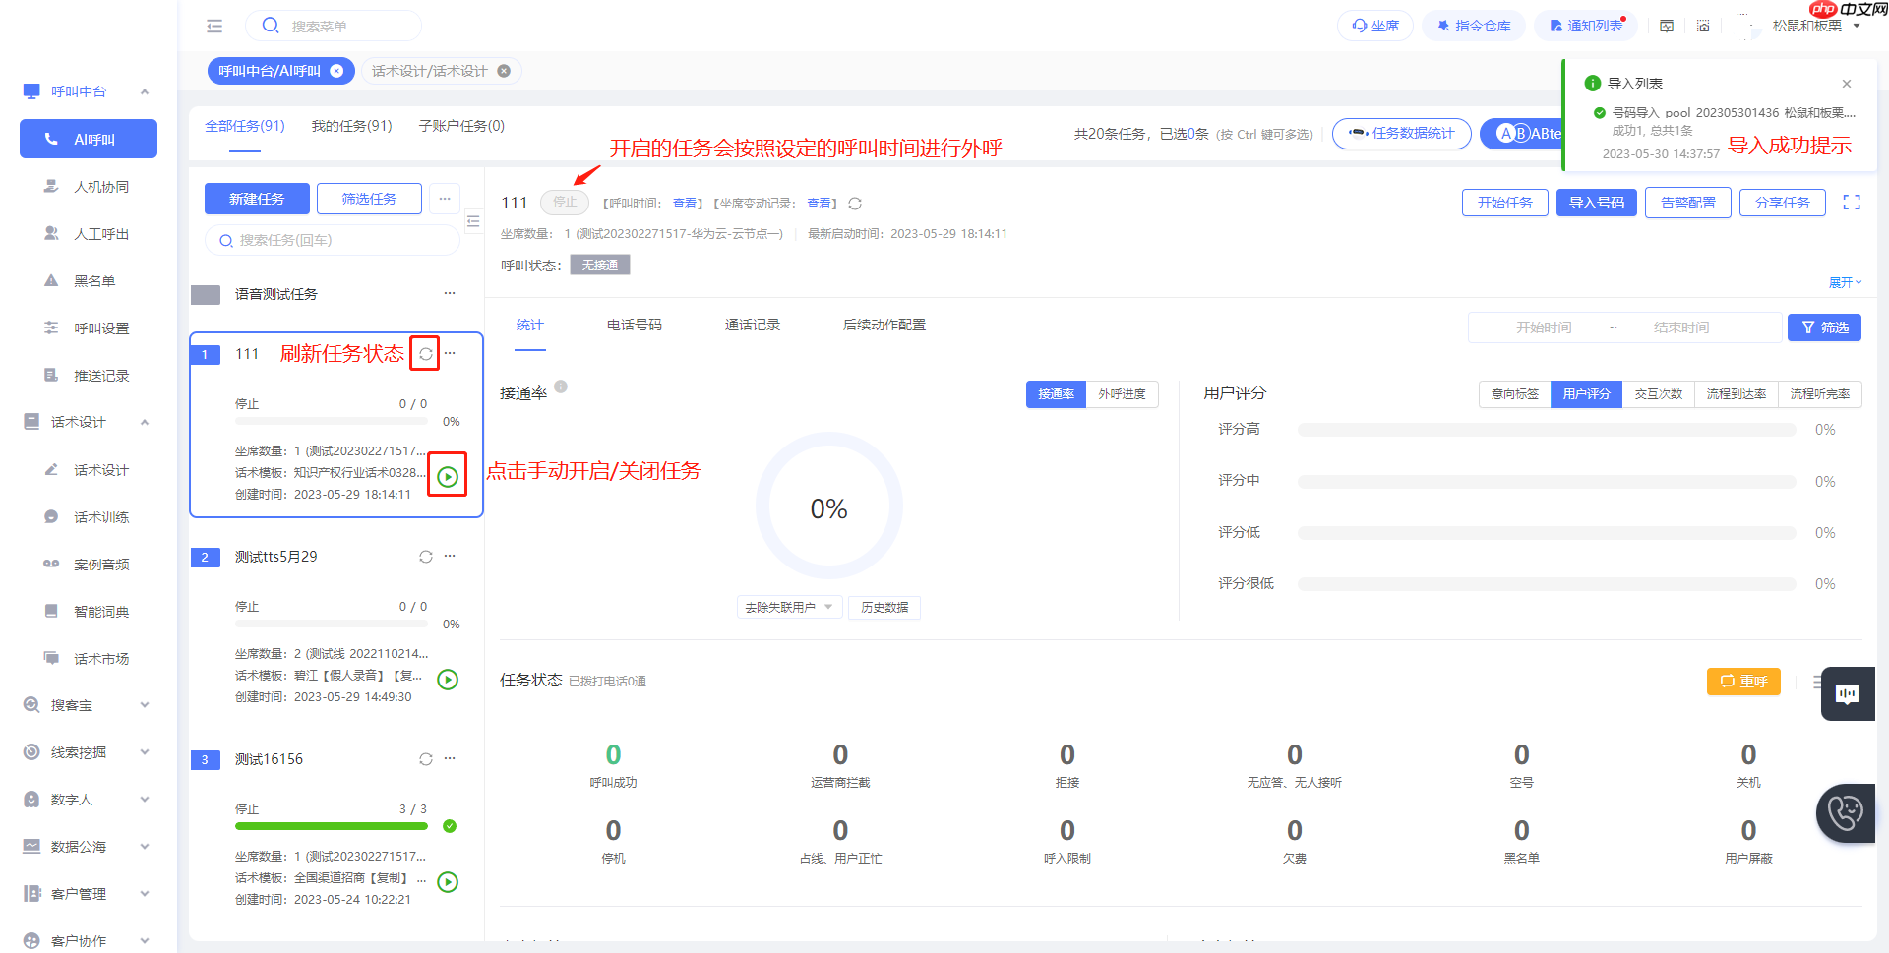Refresh status of task 111

[x=425, y=354]
